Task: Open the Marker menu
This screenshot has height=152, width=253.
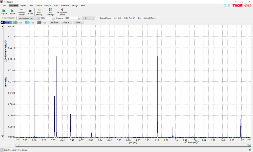Action: [39, 5]
